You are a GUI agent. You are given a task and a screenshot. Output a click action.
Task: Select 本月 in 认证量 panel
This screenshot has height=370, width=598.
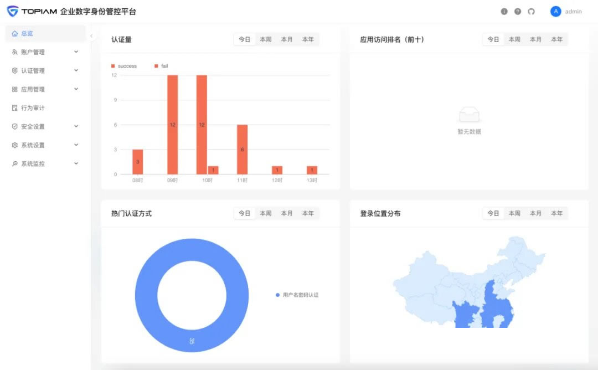pos(287,39)
